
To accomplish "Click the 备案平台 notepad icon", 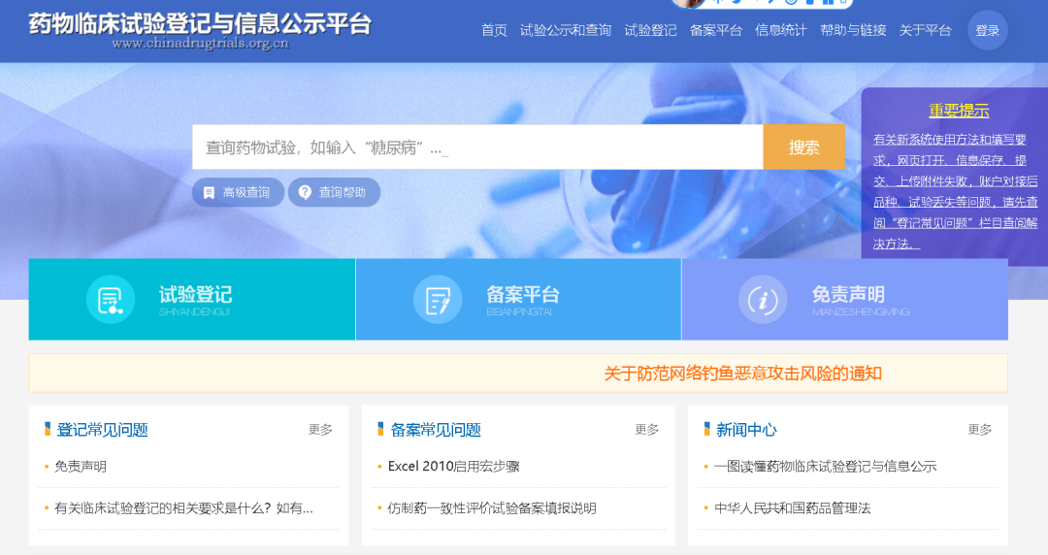I will tap(438, 300).
